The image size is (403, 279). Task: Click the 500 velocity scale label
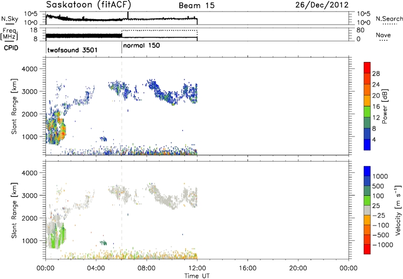coord(378,186)
